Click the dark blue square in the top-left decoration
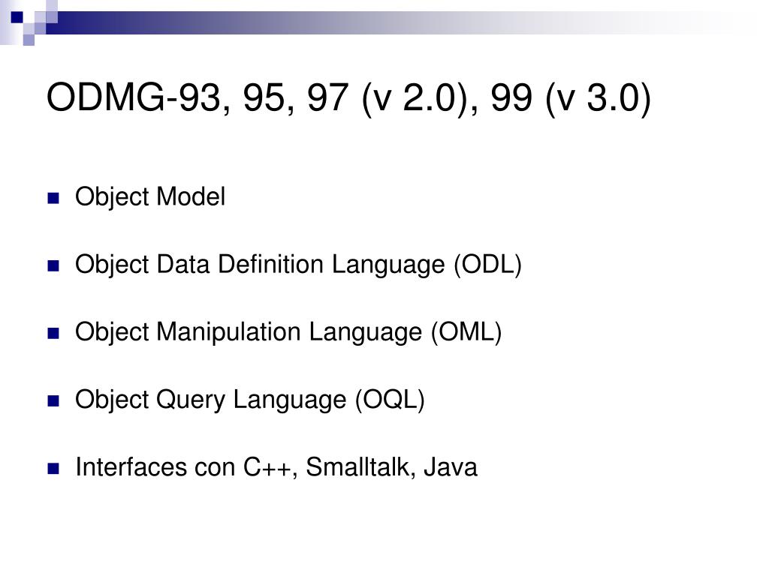 (x=17, y=17)
